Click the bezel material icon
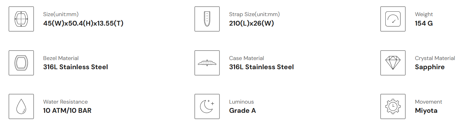 click(21, 63)
